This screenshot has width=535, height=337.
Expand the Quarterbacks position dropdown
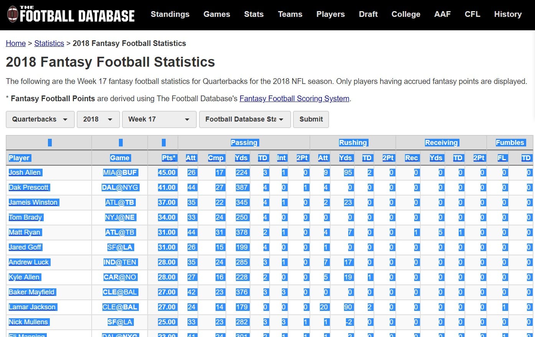pos(40,119)
